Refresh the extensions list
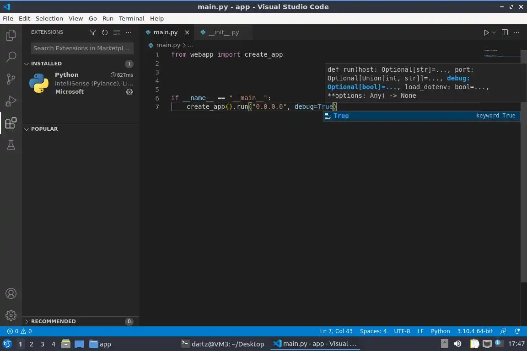 pyautogui.click(x=104, y=32)
